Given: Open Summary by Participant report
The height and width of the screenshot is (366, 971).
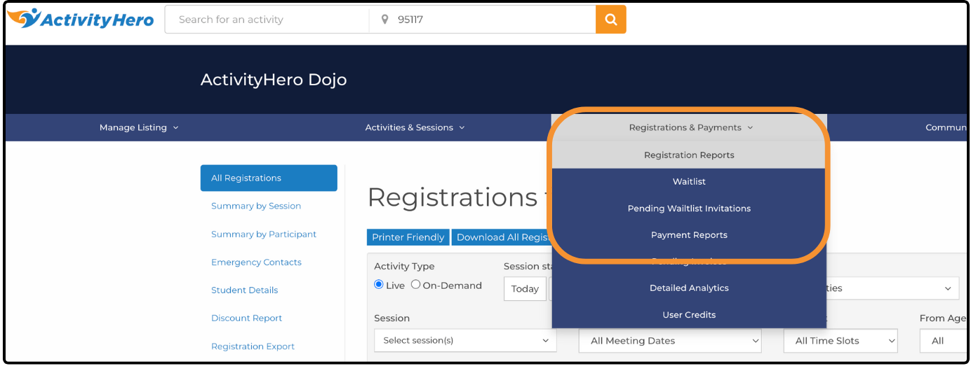Looking at the screenshot, I should [264, 234].
